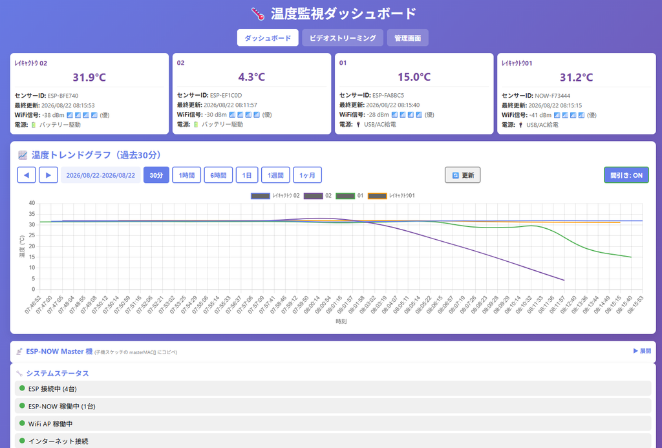The image size is (662, 448).
Task: Click the end of the purple 02 line in the chart
Action: (x=564, y=280)
